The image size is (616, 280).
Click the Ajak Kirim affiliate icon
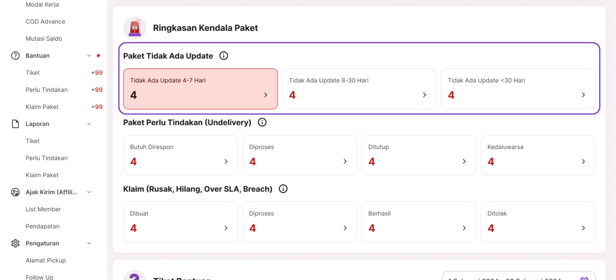(x=15, y=192)
